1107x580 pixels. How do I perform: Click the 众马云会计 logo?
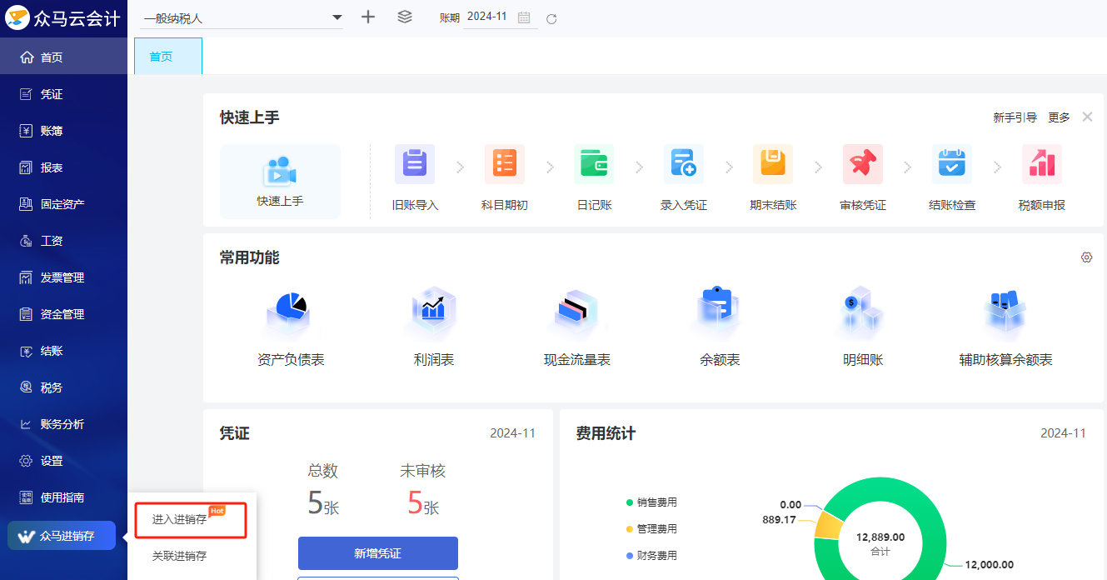point(64,18)
